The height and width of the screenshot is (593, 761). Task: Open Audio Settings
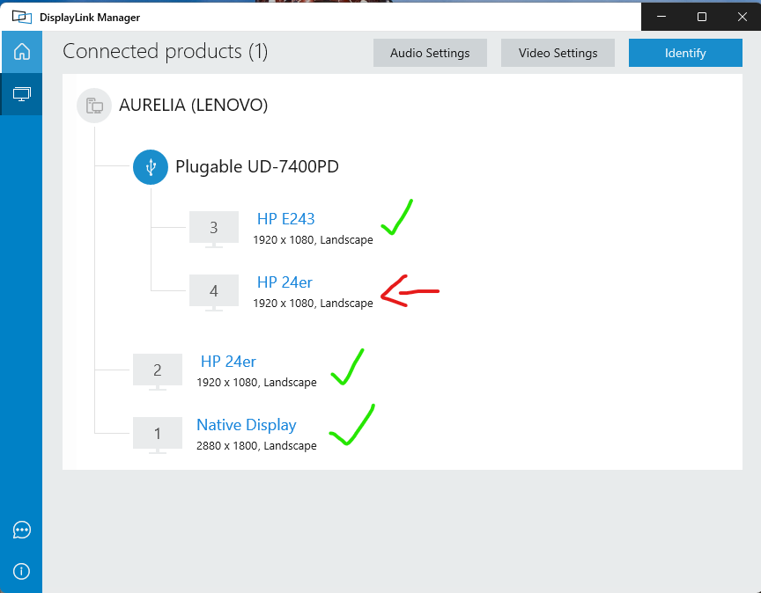coord(430,53)
